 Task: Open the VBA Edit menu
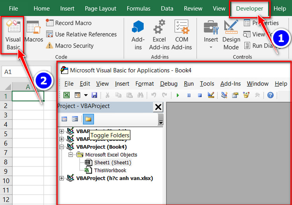pyautogui.click(x=85, y=84)
